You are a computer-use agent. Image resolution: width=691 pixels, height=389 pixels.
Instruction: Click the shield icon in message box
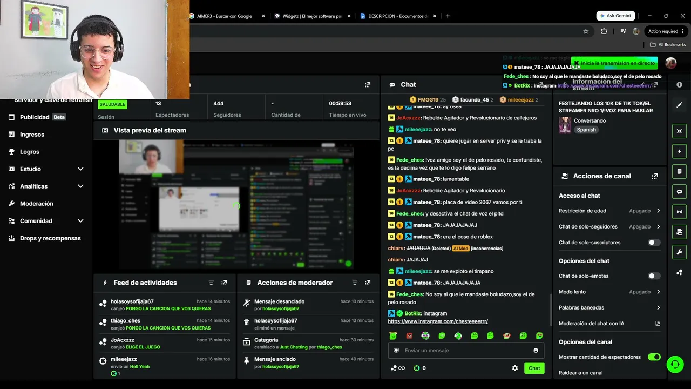point(396,350)
